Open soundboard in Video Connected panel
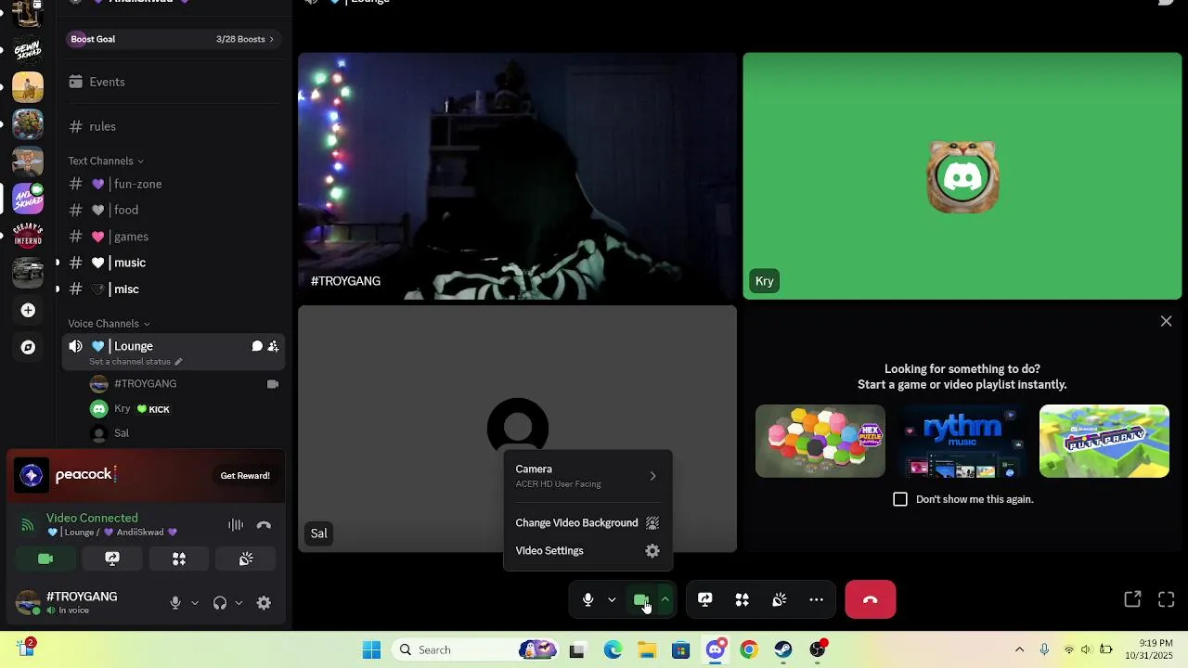Image resolution: width=1188 pixels, height=668 pixels. 246,559
